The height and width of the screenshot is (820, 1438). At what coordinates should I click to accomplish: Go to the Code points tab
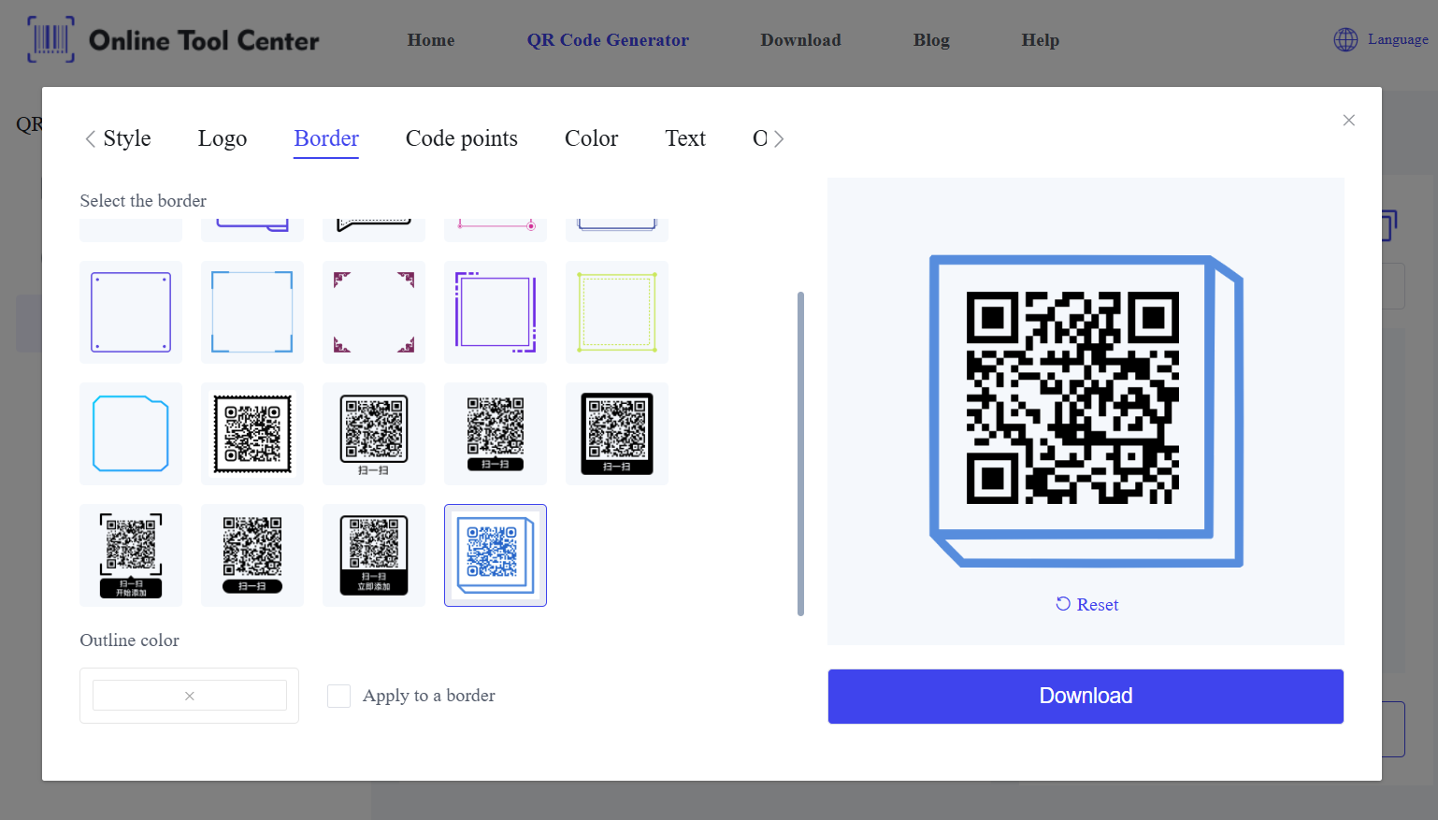(x=462, y=138)
